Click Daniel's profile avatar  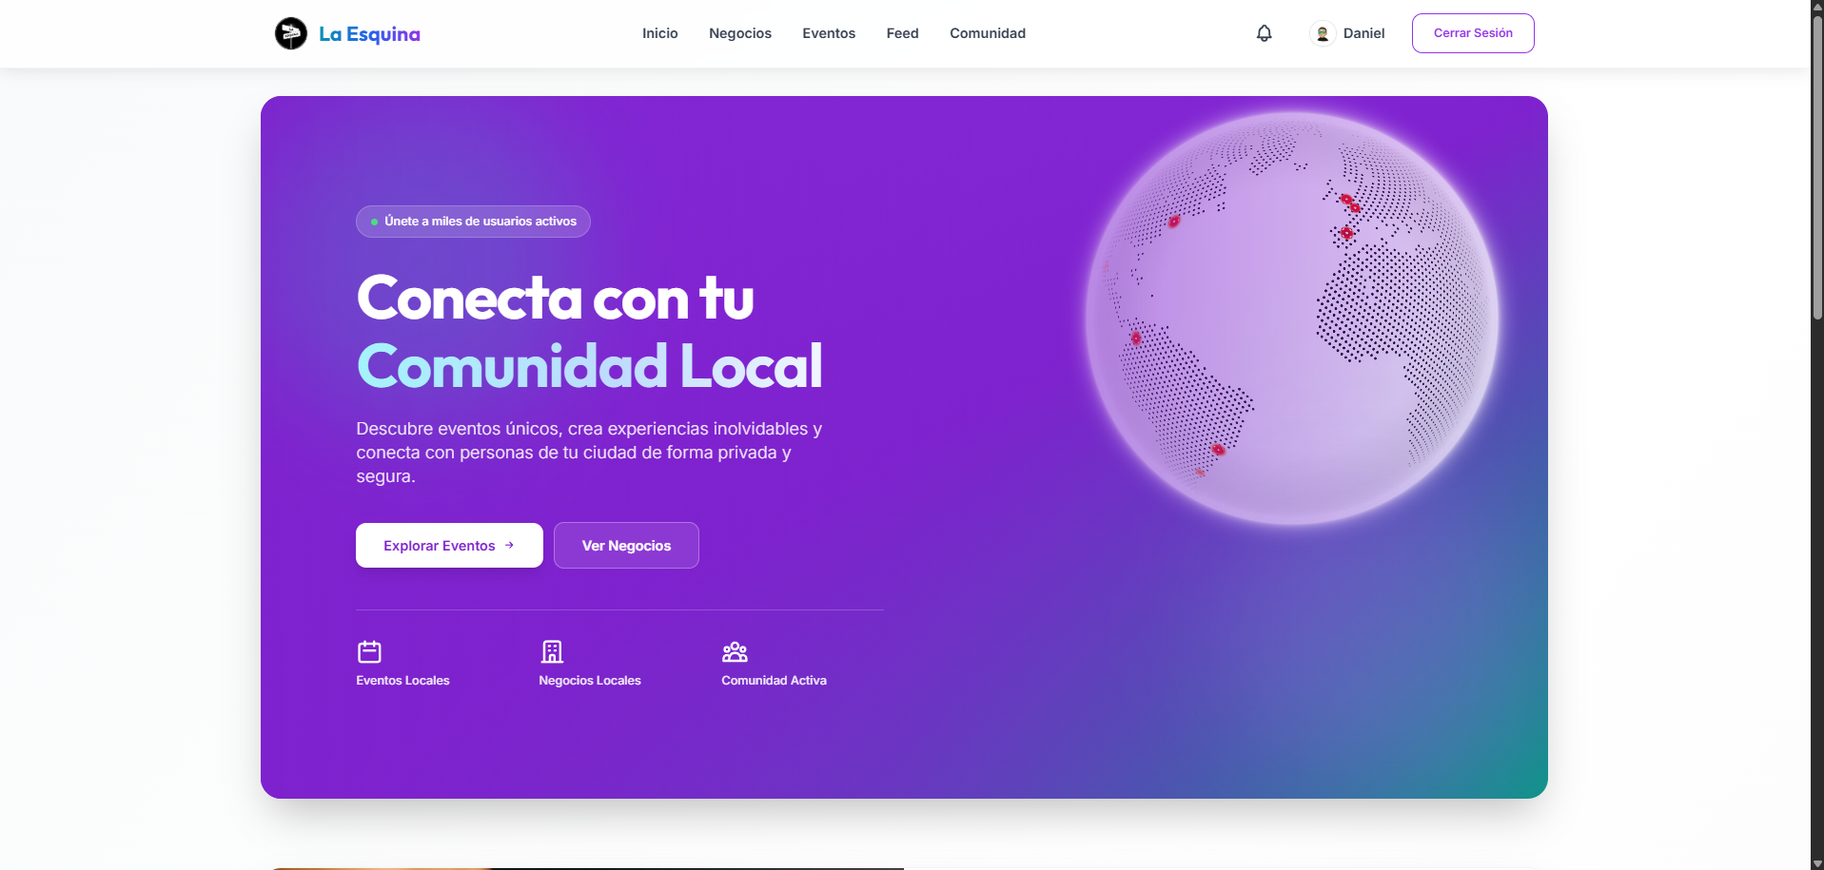tap(1322, 33)
